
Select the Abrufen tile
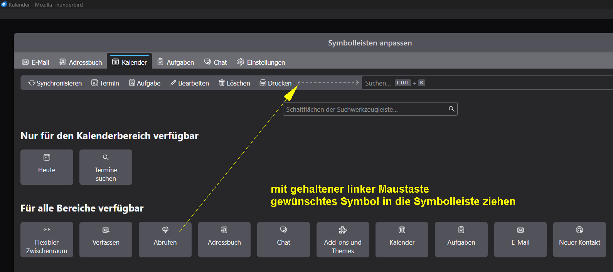[x=165, y=240]
